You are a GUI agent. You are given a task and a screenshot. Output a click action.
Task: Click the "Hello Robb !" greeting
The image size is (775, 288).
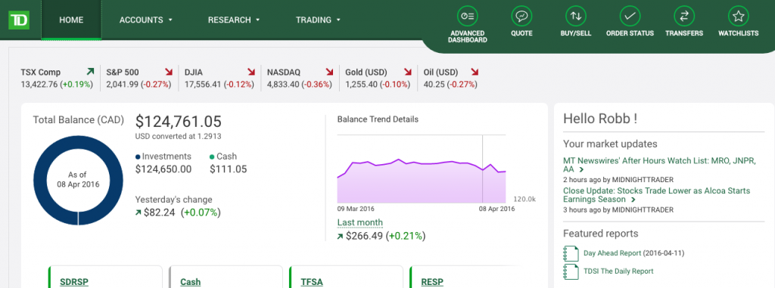[600, 119]
